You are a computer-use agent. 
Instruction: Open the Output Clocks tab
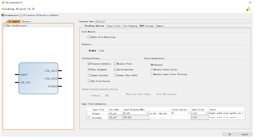tap(114, 26)
